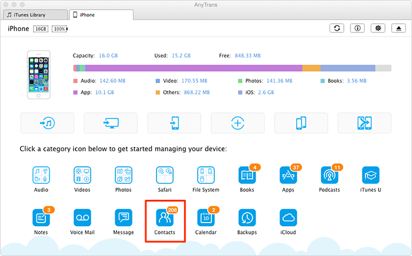Screen dimensions: 412x256
Task: Open the Voice Mail category
Action: tap(82, 218)
